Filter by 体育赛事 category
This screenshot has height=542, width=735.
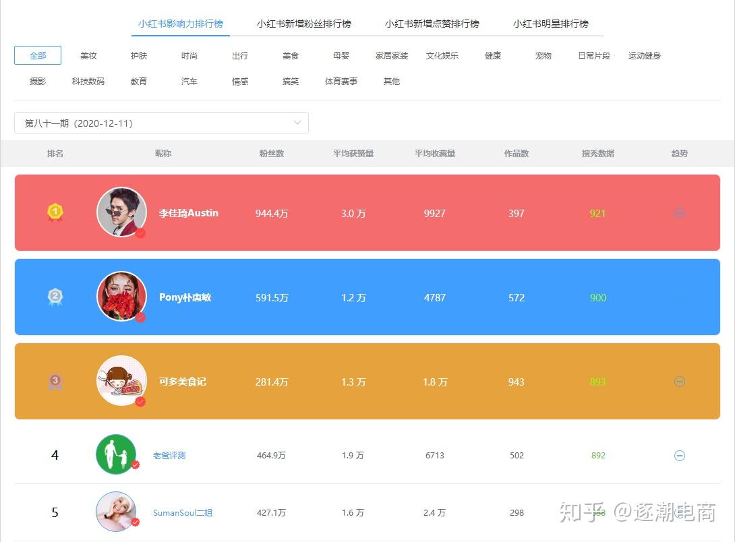click(x=341, y=81)
